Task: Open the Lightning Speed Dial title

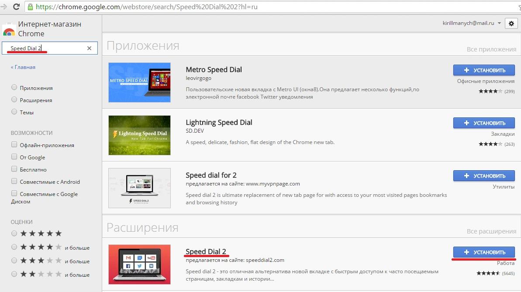Action: click(x=219, y=123)
